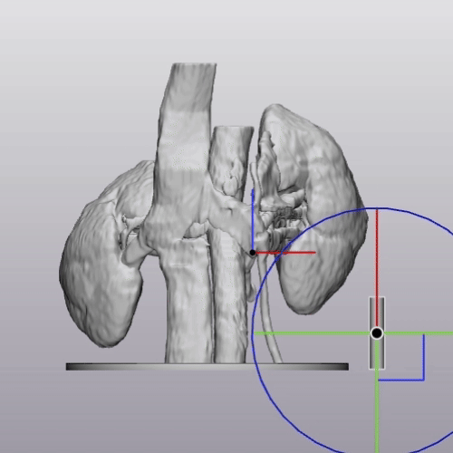Select the short blue origin axis line
453x453 pixels.
point(253,219)
